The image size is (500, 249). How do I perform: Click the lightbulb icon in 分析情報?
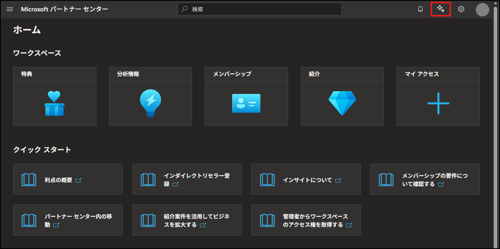tap(151, 103)
